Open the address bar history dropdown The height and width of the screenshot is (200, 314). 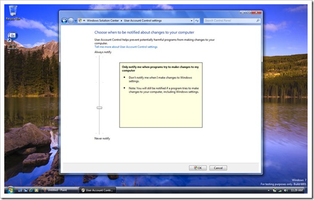click(192, 21)
